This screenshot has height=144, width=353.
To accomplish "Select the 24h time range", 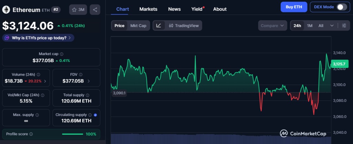I will pyautogui.click(x=297, y=25).
